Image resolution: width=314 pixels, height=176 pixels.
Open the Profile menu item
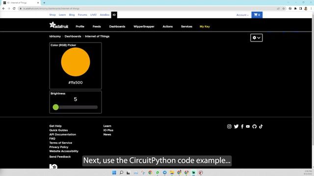click(x=80, y=26)
